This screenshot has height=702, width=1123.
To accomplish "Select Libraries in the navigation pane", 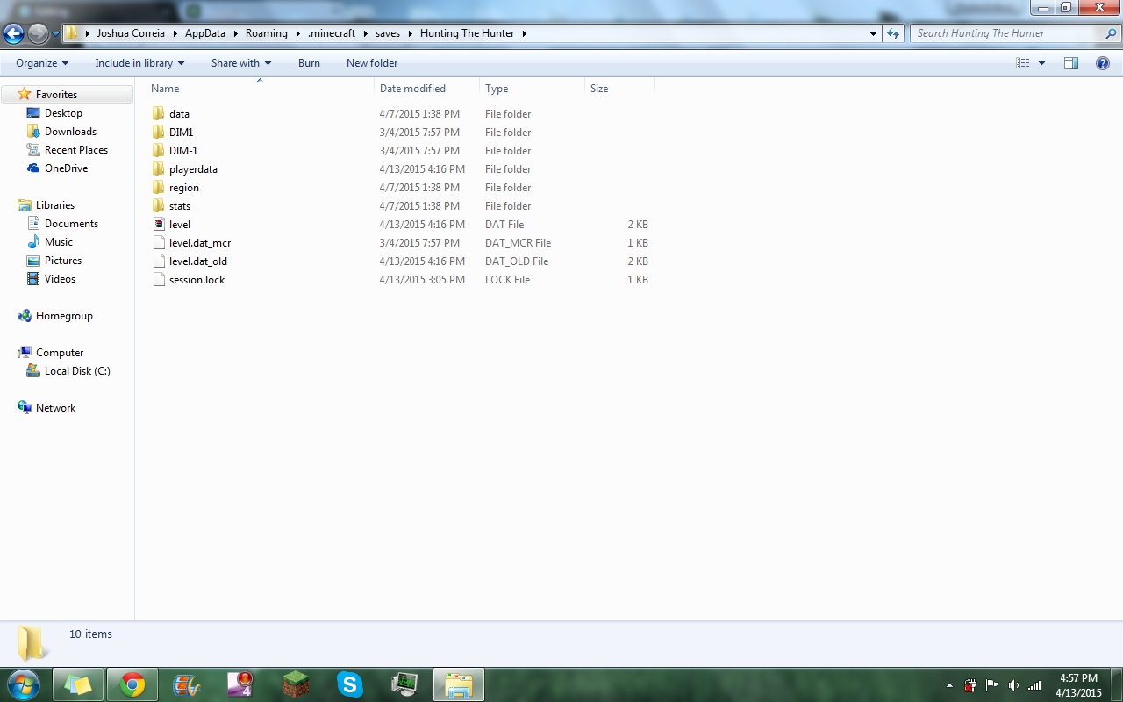I will (x=55, y=205).
